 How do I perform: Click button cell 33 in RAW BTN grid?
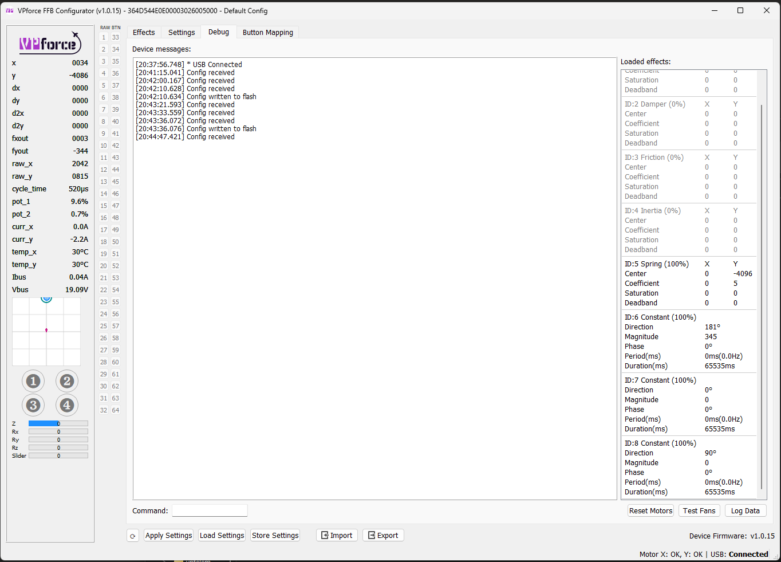pos(116,37)
